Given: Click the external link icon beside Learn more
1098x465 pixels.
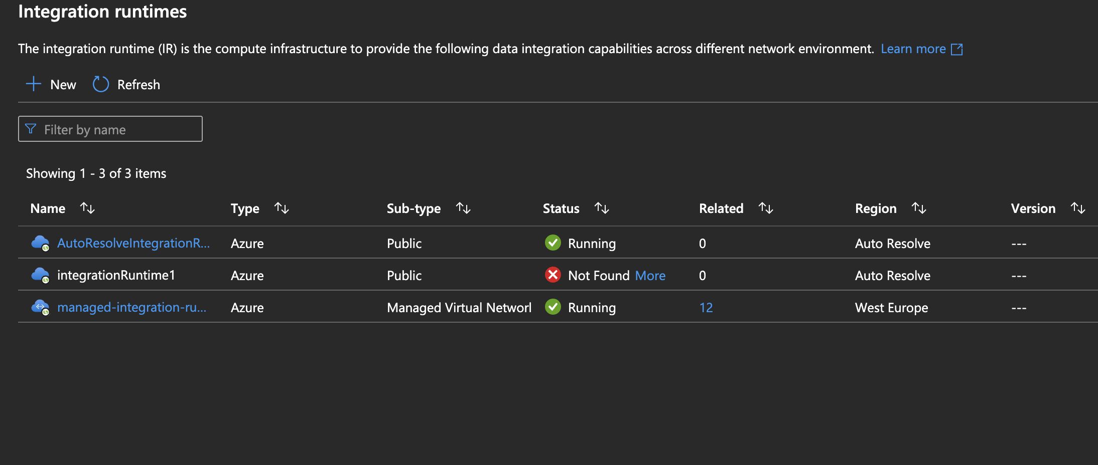Looking at the screenshot, I should point(957,49).
